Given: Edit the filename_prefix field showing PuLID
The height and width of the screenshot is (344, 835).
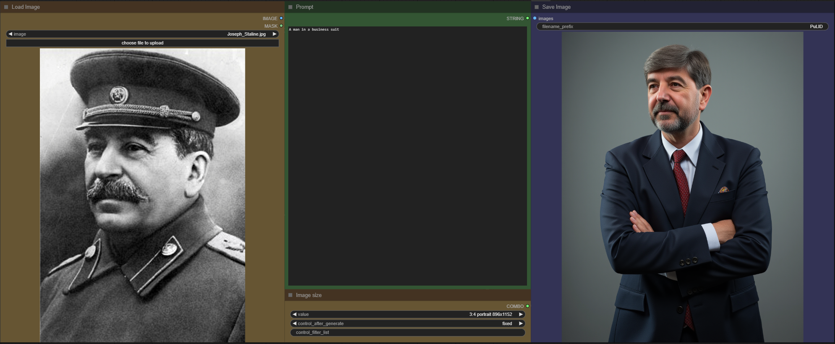Looking at the screenshot, I should point(682,26).
